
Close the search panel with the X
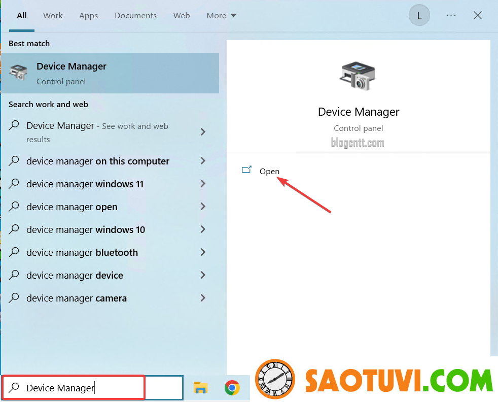tap(478, 15)
